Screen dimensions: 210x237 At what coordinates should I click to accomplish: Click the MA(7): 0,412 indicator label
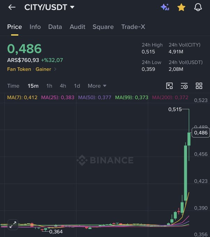[x=22, y=97]
